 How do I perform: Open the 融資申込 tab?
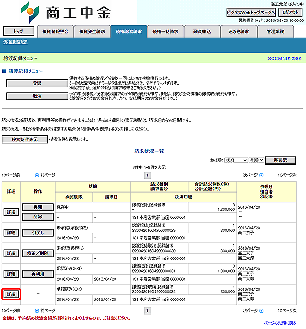tap(202, 32)
